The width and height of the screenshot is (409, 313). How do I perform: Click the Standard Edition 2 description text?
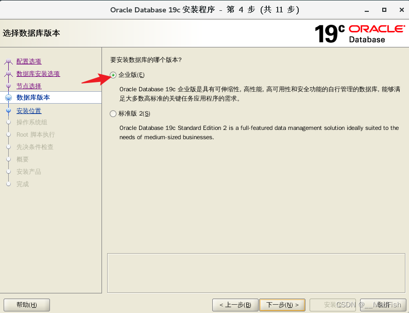coord(259,133)
